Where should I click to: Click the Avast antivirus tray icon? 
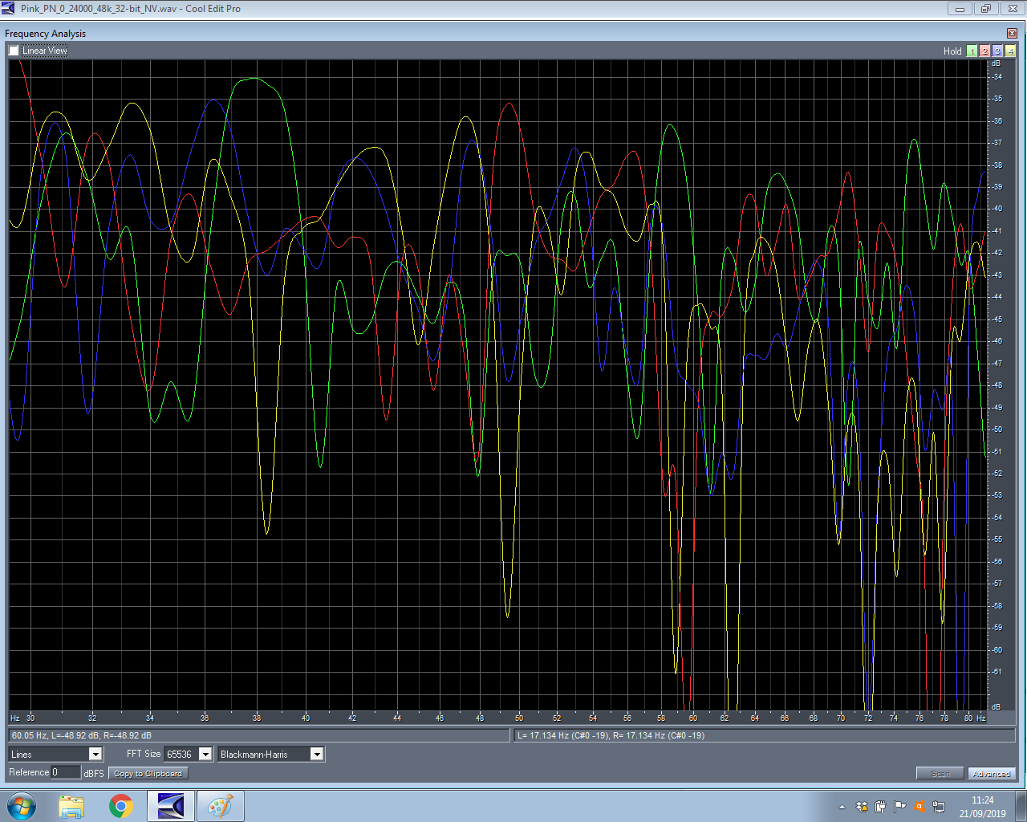(x=919, y=807)
